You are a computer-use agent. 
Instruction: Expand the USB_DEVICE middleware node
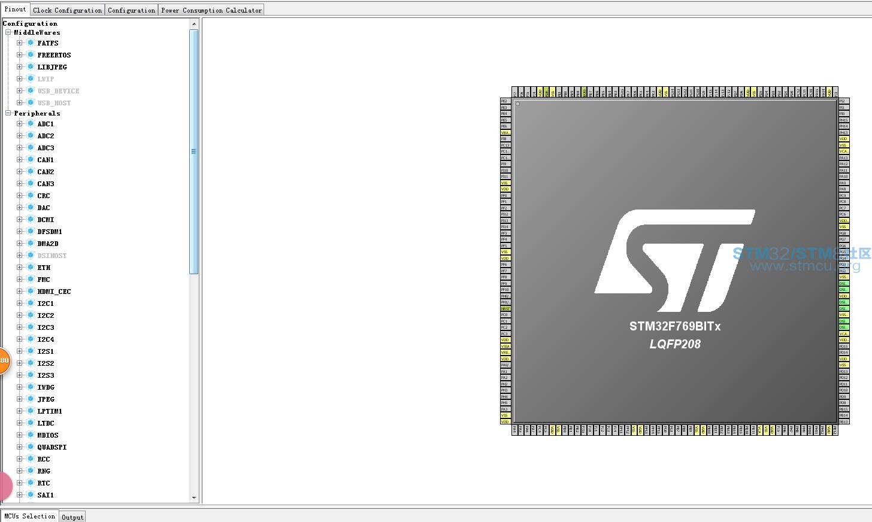coord(20,91)
